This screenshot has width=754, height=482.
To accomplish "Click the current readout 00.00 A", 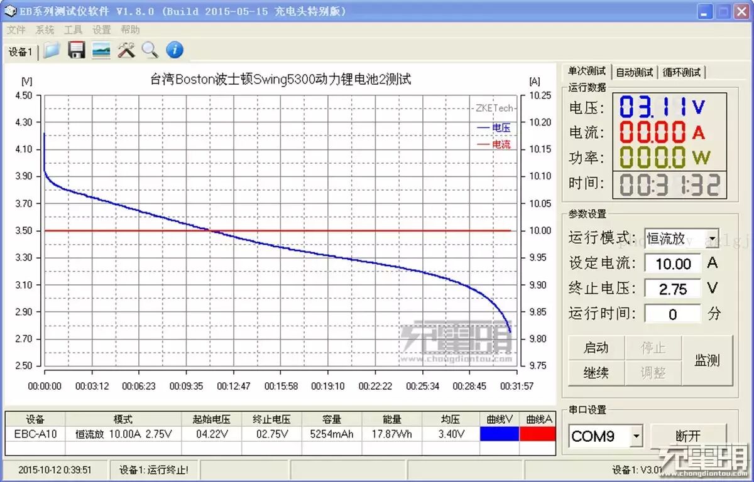I will click(x=664, y=132).
